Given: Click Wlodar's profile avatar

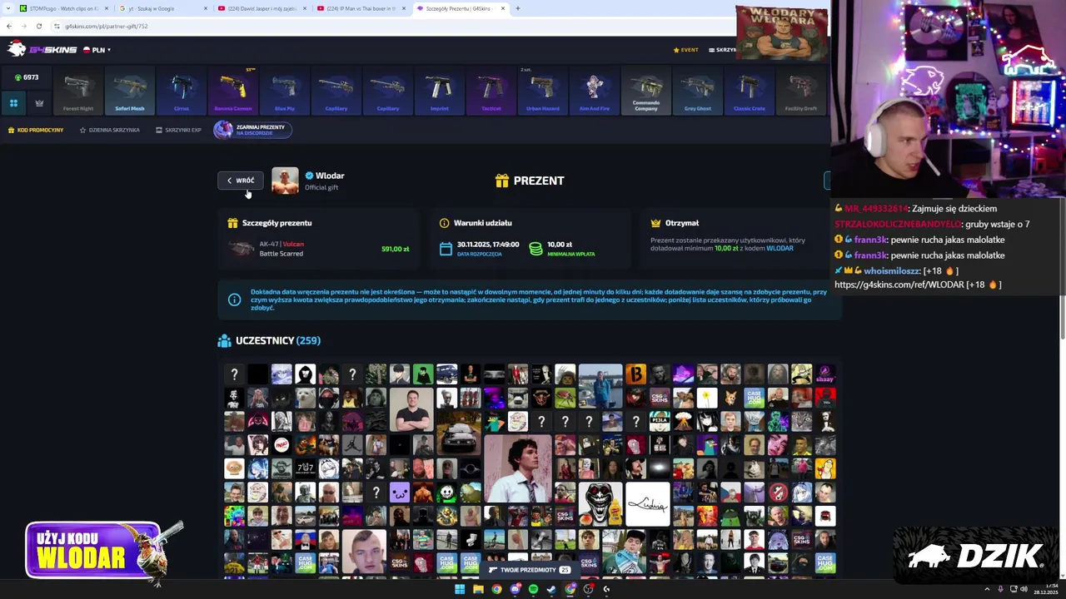Looking at the screenshot, I should pyautogui.click(x=285, y=181).
